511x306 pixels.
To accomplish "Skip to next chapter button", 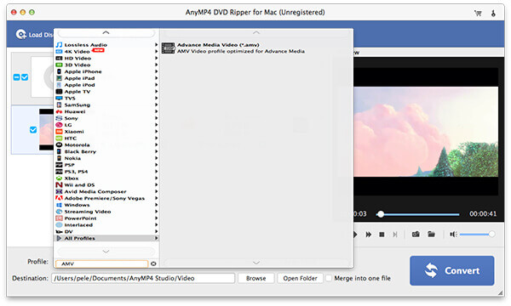I will (395, 235).
